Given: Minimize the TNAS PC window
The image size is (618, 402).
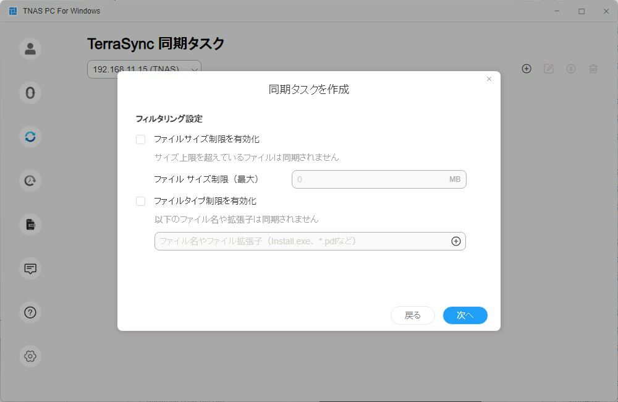Looking at the screenshot, I should click(557, 11).
